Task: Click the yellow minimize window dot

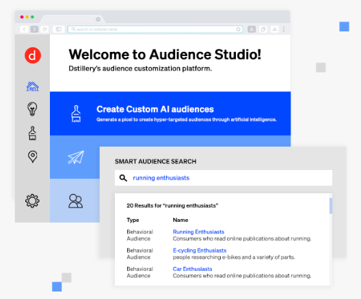Action: pyautogui.click(x=27, y=17)
